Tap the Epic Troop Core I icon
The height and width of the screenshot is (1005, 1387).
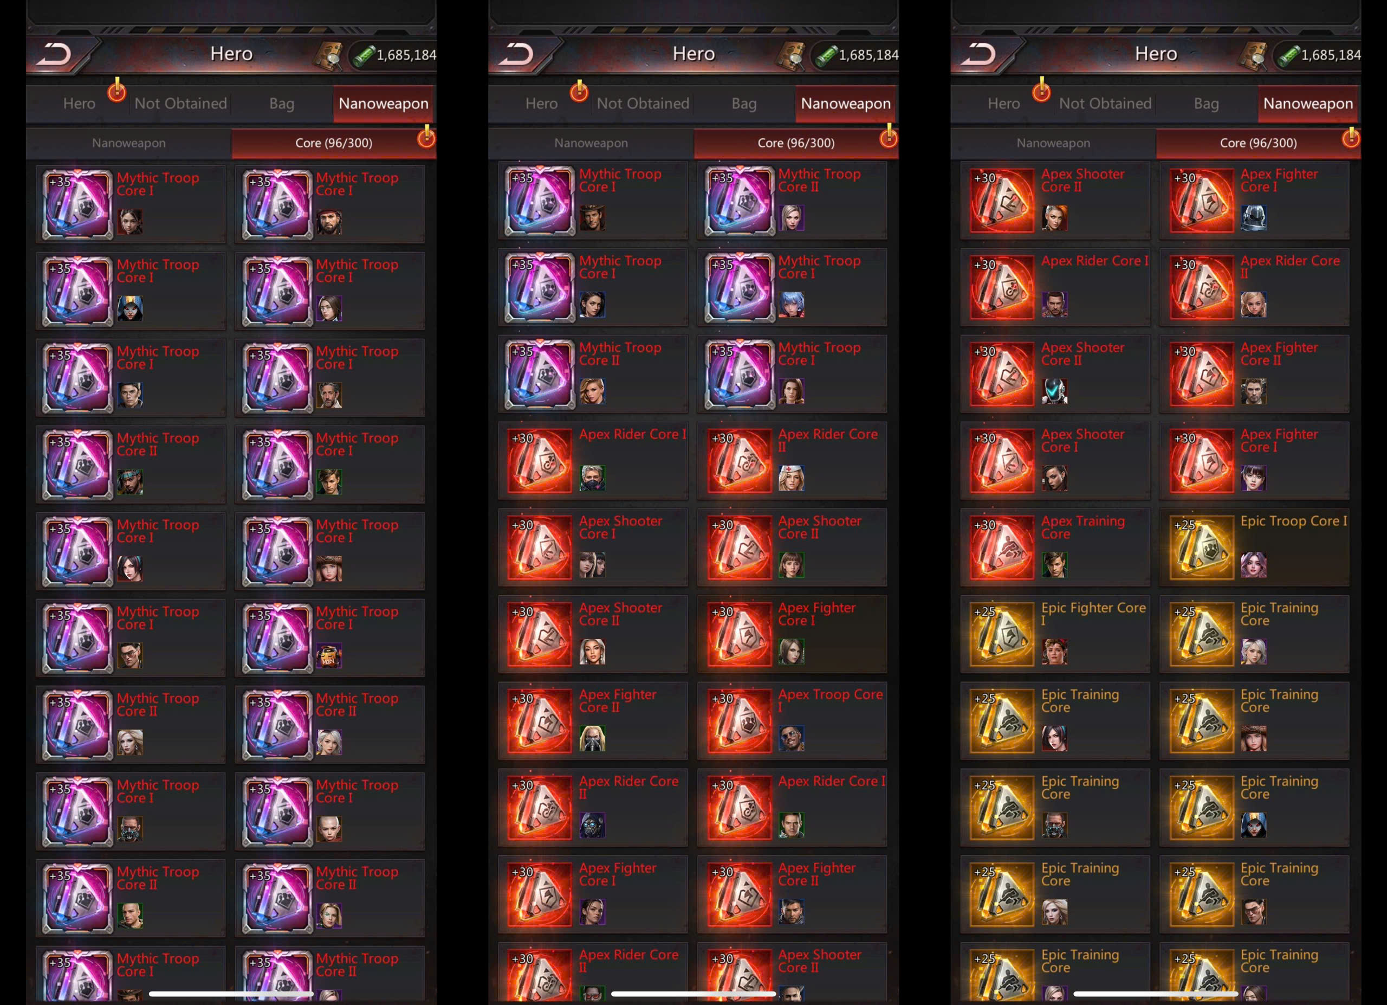click(x=1202, y=547)
